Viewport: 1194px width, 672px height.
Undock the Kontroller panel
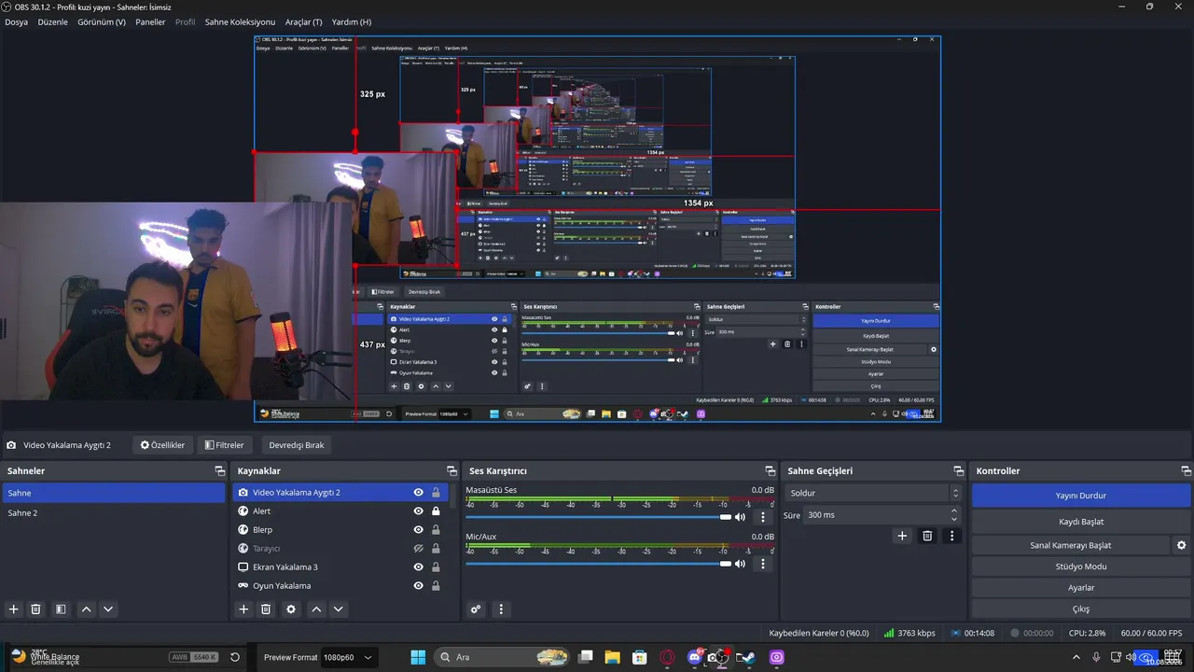click(1186, 471)
